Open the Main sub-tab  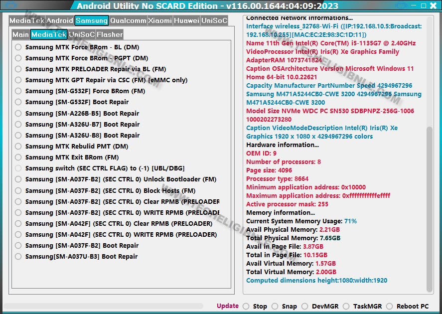click(x=20, y=35)
